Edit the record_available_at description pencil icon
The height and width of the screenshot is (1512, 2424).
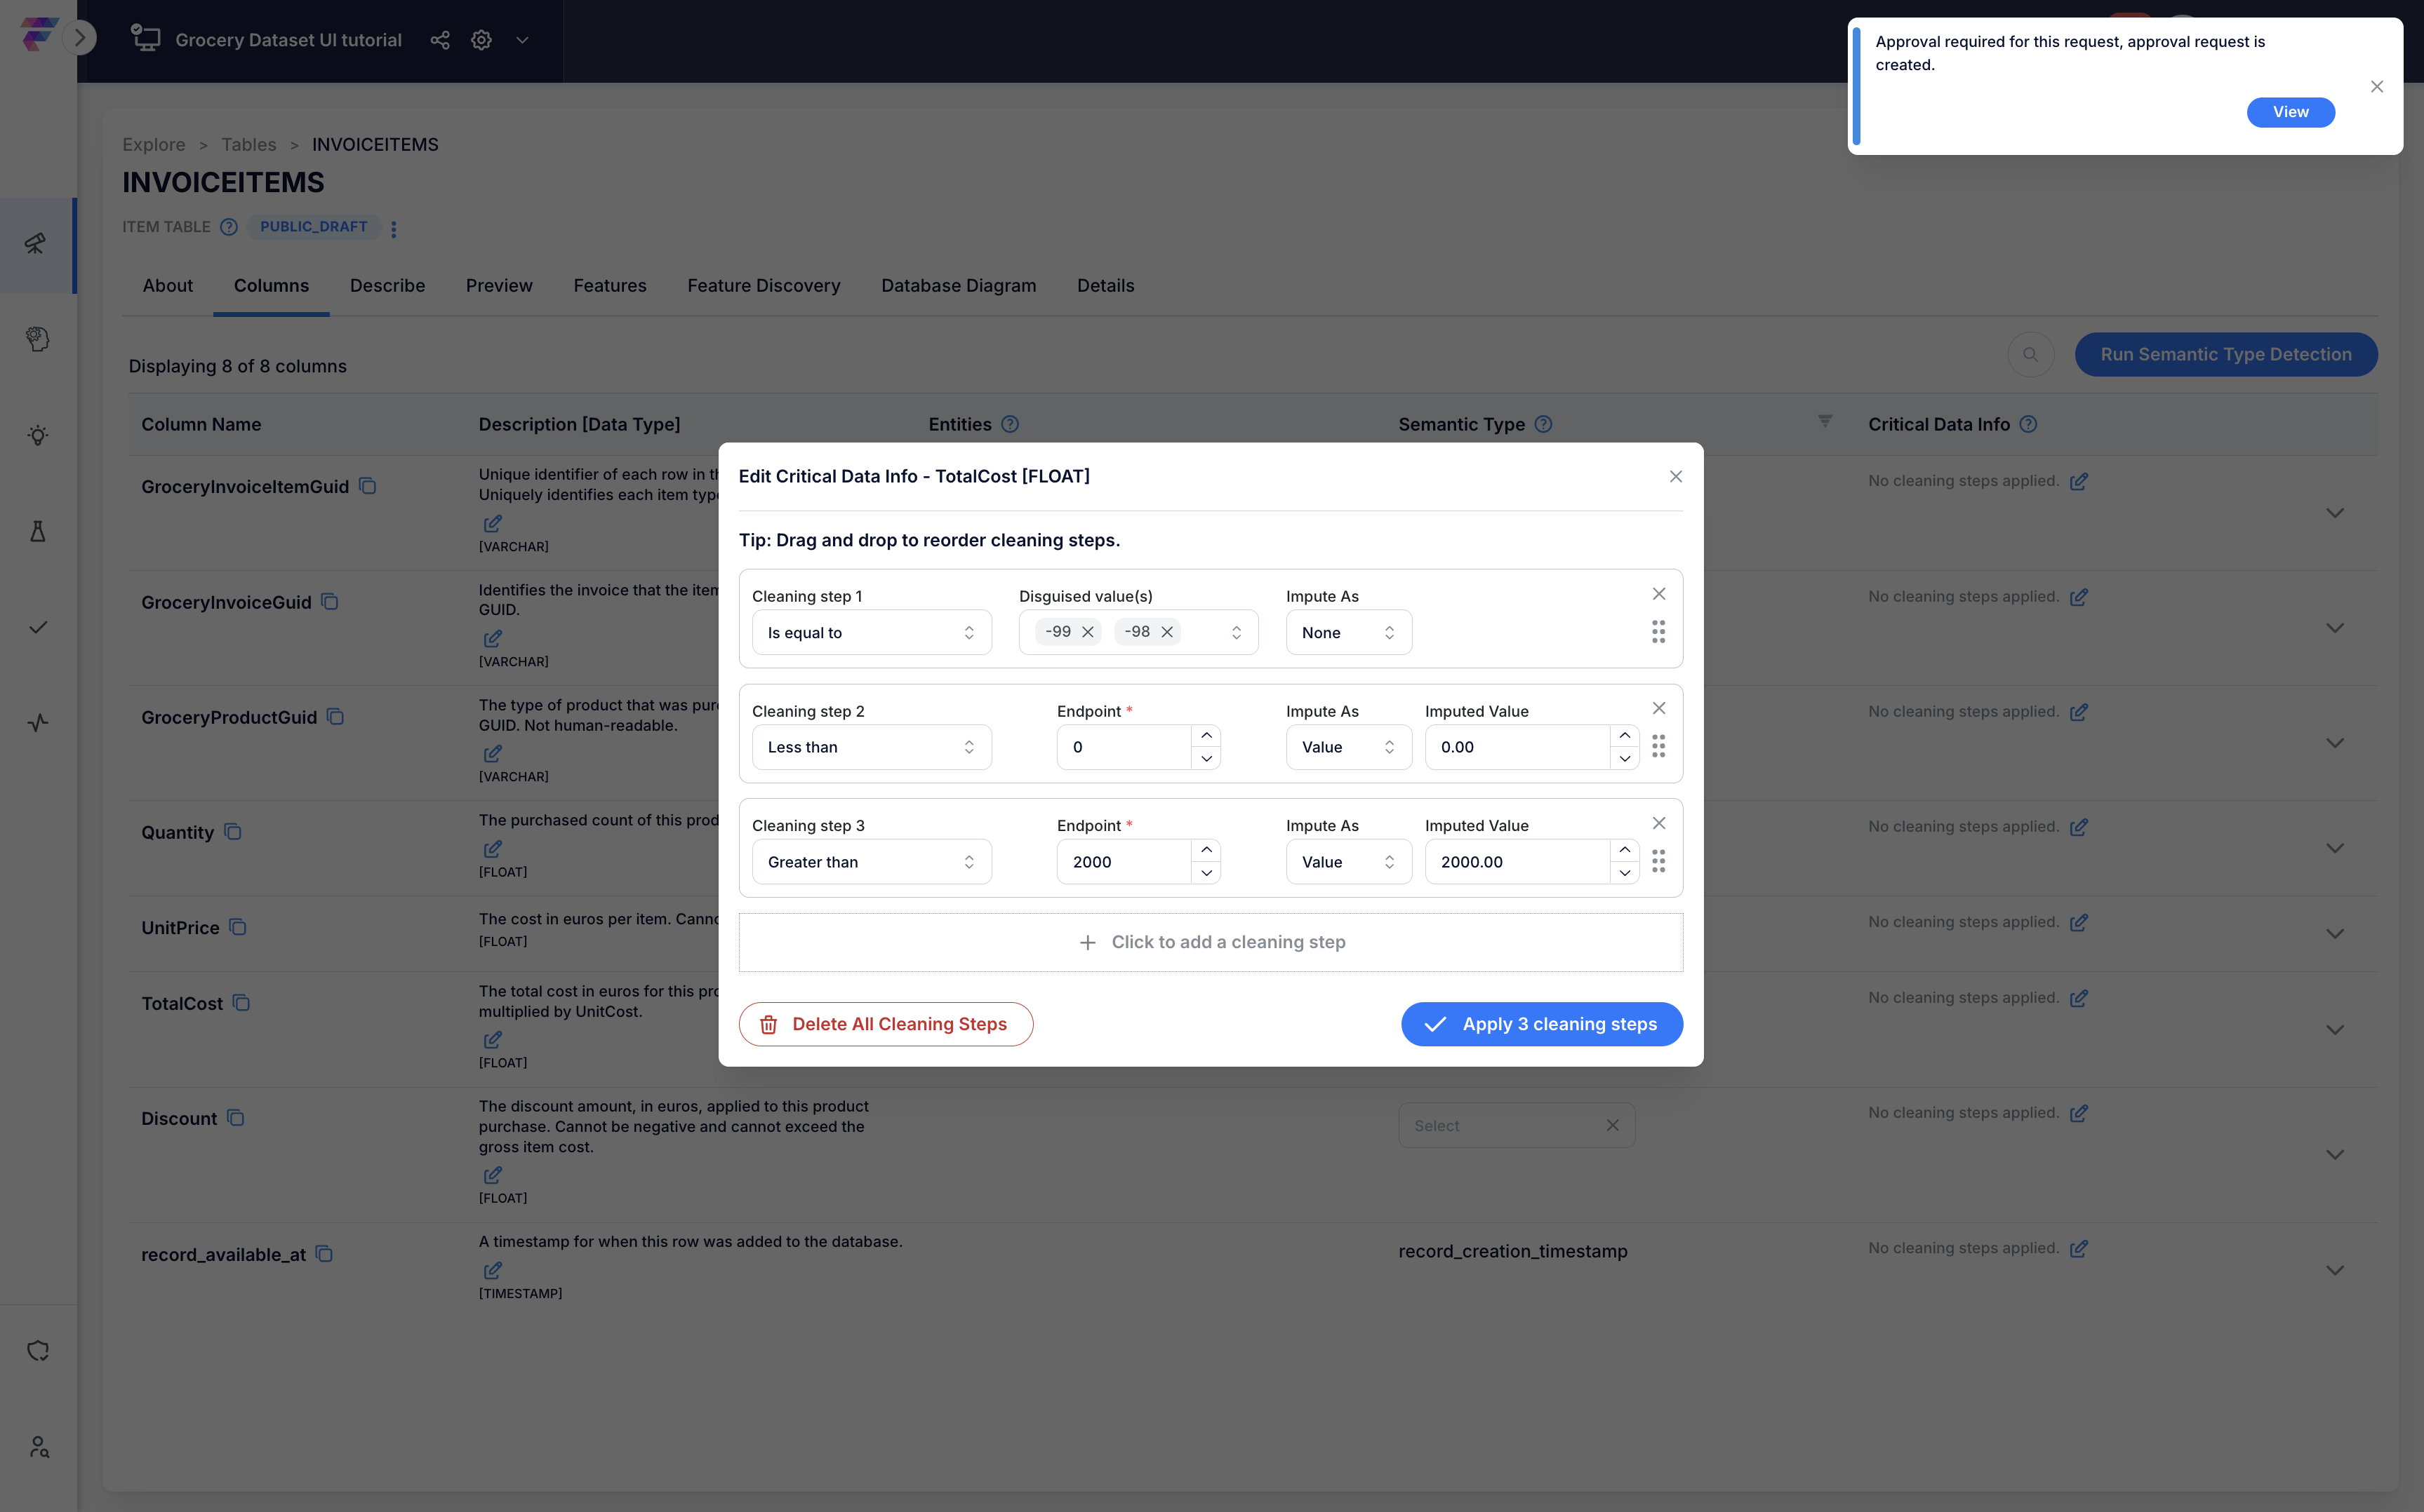point(492,1270)
